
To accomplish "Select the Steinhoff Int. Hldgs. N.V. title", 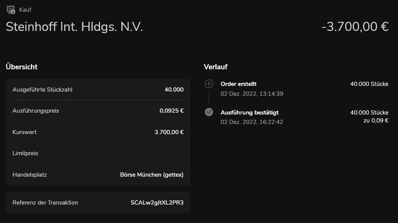I will (x=74, y=27).
